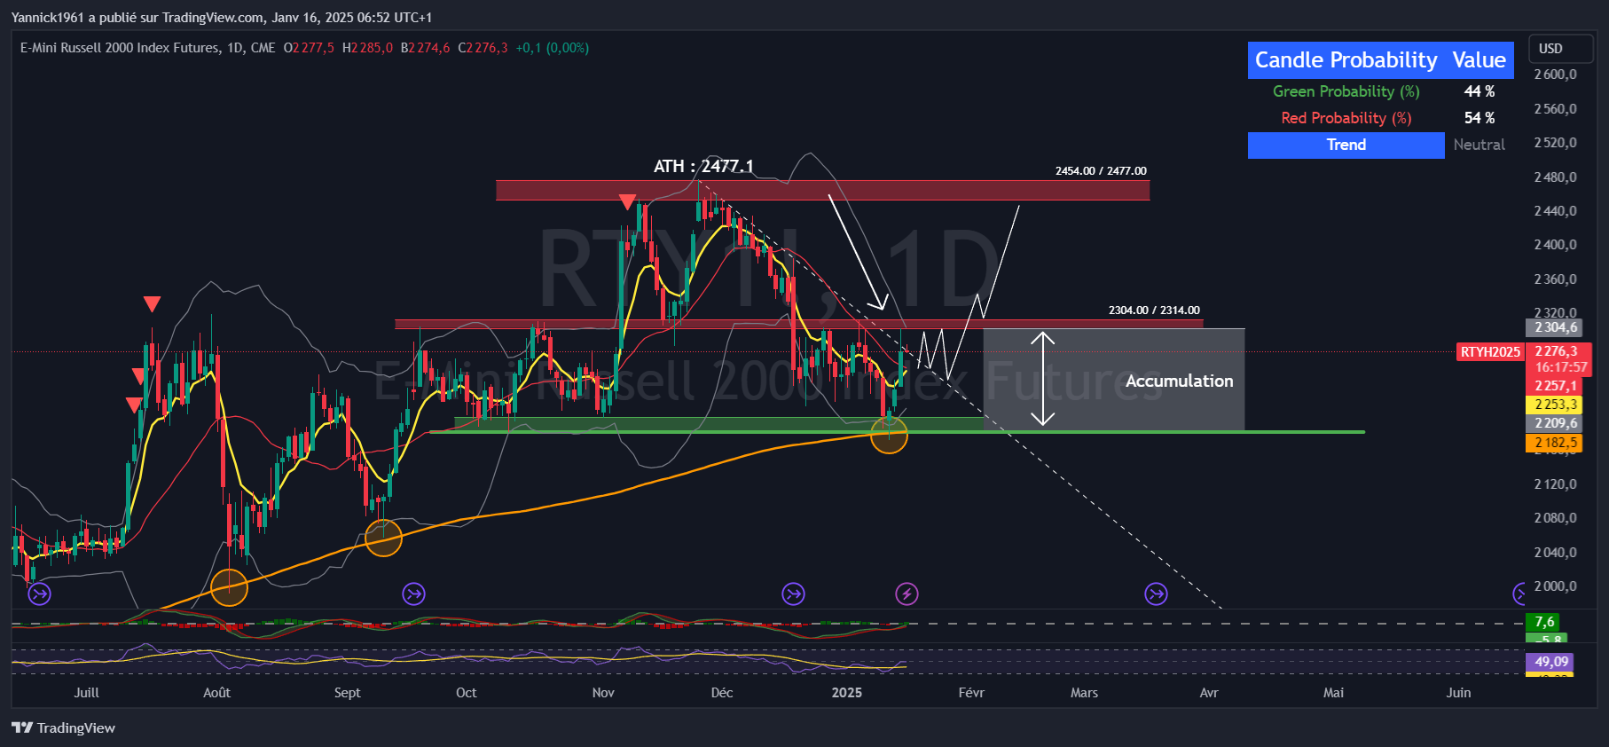Click the 2304.00 / 2314.00 zone label

point(1154,311)
